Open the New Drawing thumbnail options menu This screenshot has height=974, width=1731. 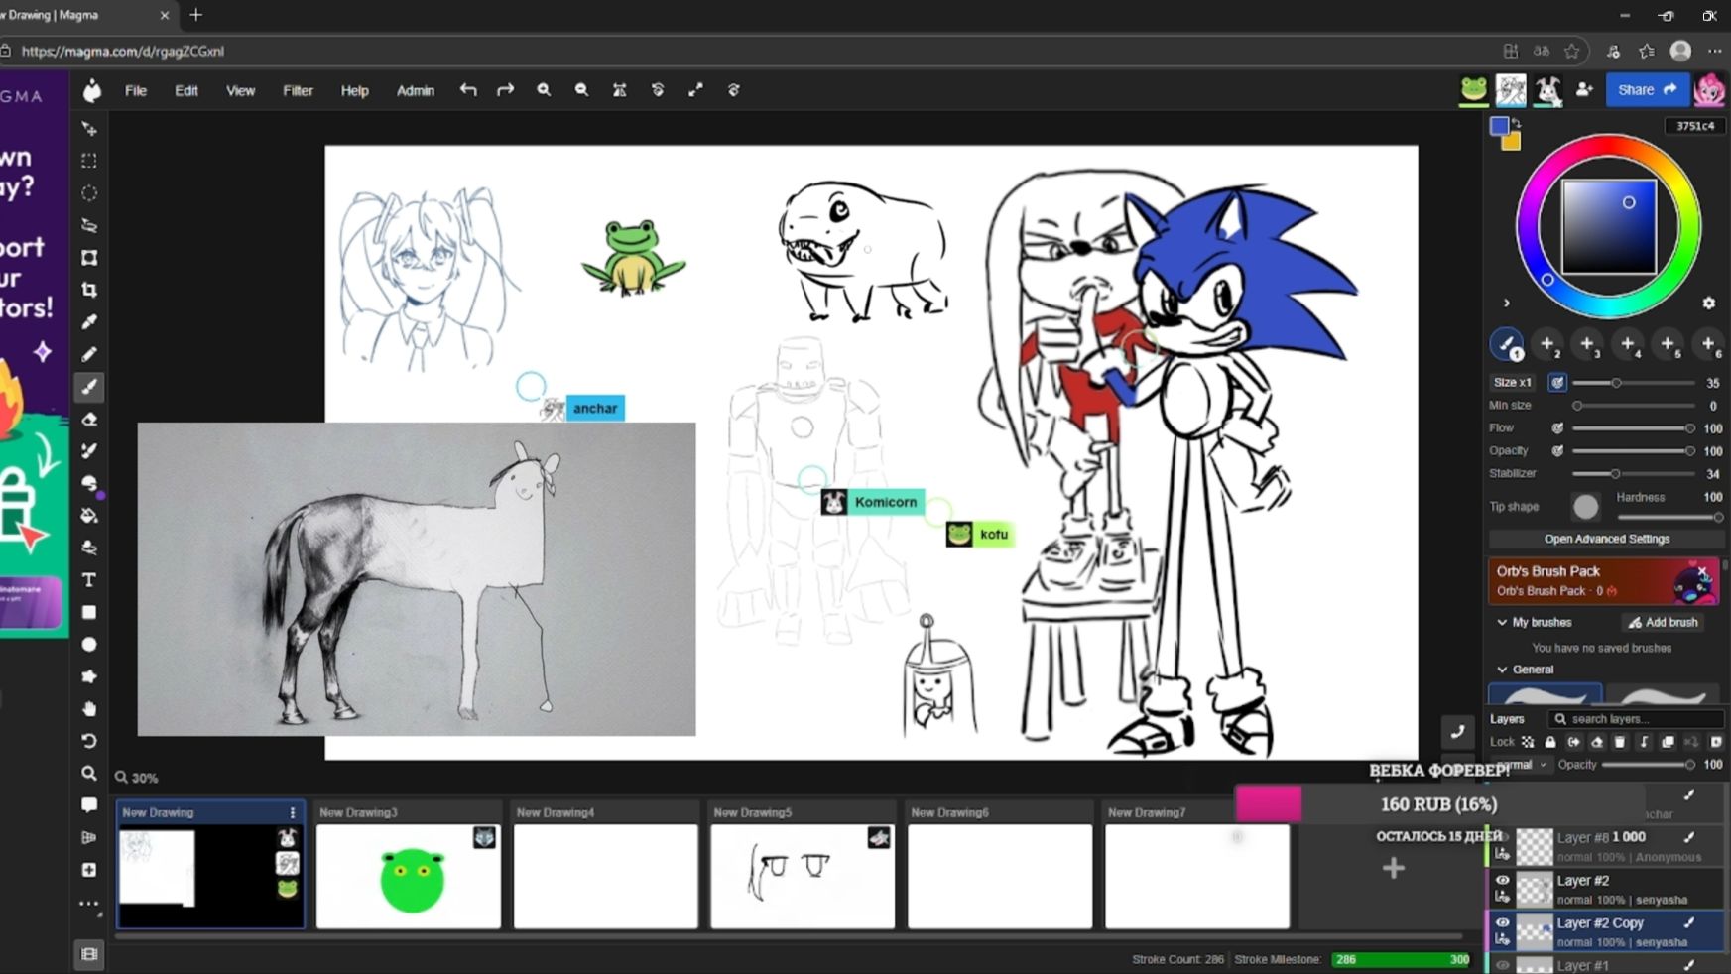[292, 812]
